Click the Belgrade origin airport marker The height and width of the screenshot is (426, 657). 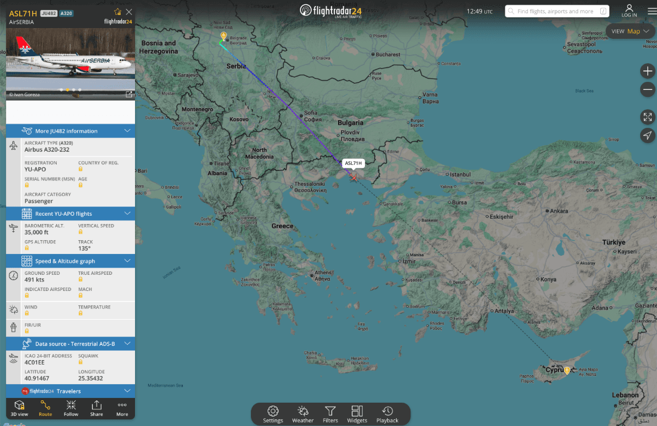tap(223, 36)
